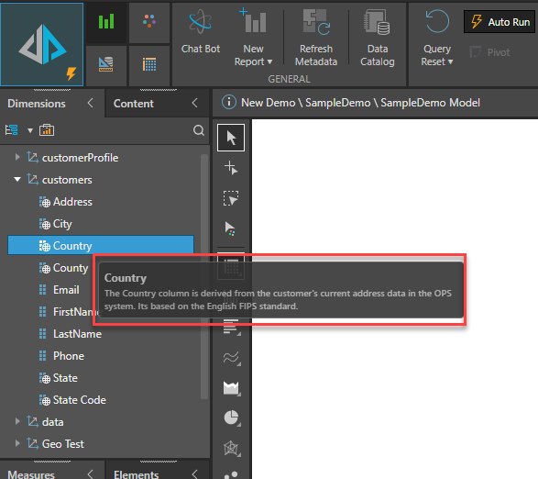The image size is (538, 479).
Task: Collapse the customers table node
Action: [x=17, y=179]
